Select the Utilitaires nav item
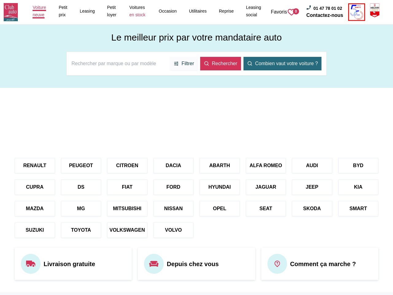The height and width of the screenshot is (295, 393). point(198,11)
